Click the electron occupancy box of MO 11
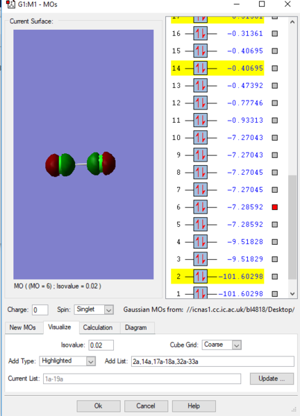Screen dimensions: 300x416 pos(201,121)
